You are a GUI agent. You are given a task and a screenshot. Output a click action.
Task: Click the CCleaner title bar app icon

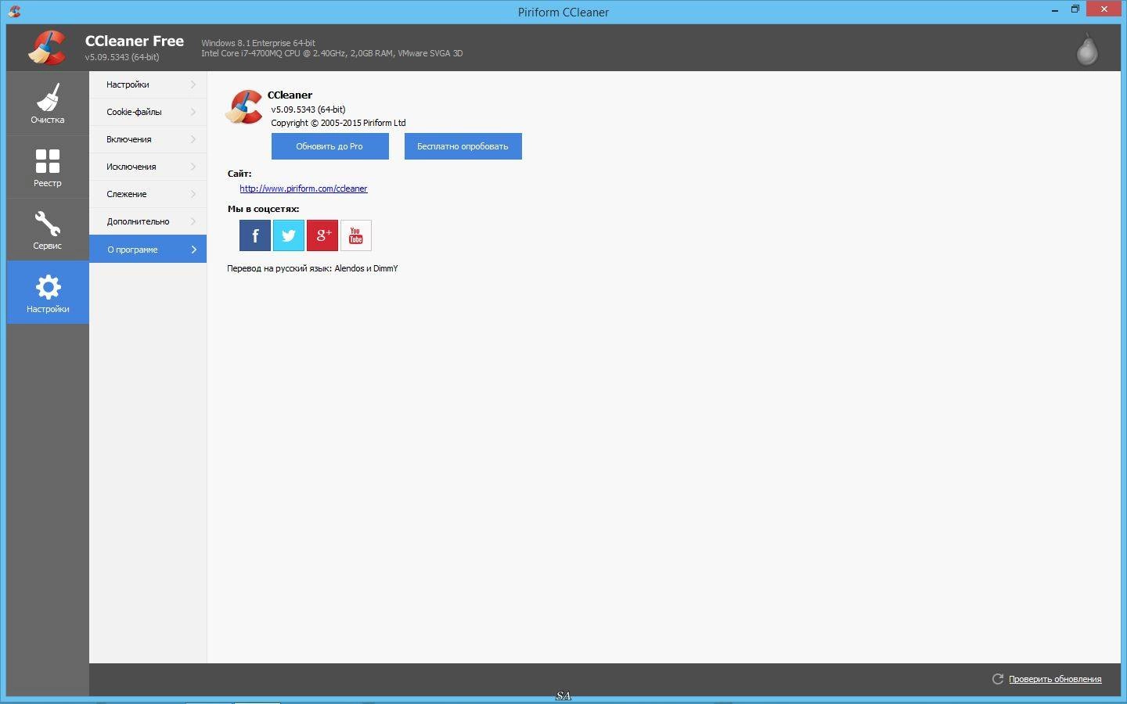pos(14,11)
